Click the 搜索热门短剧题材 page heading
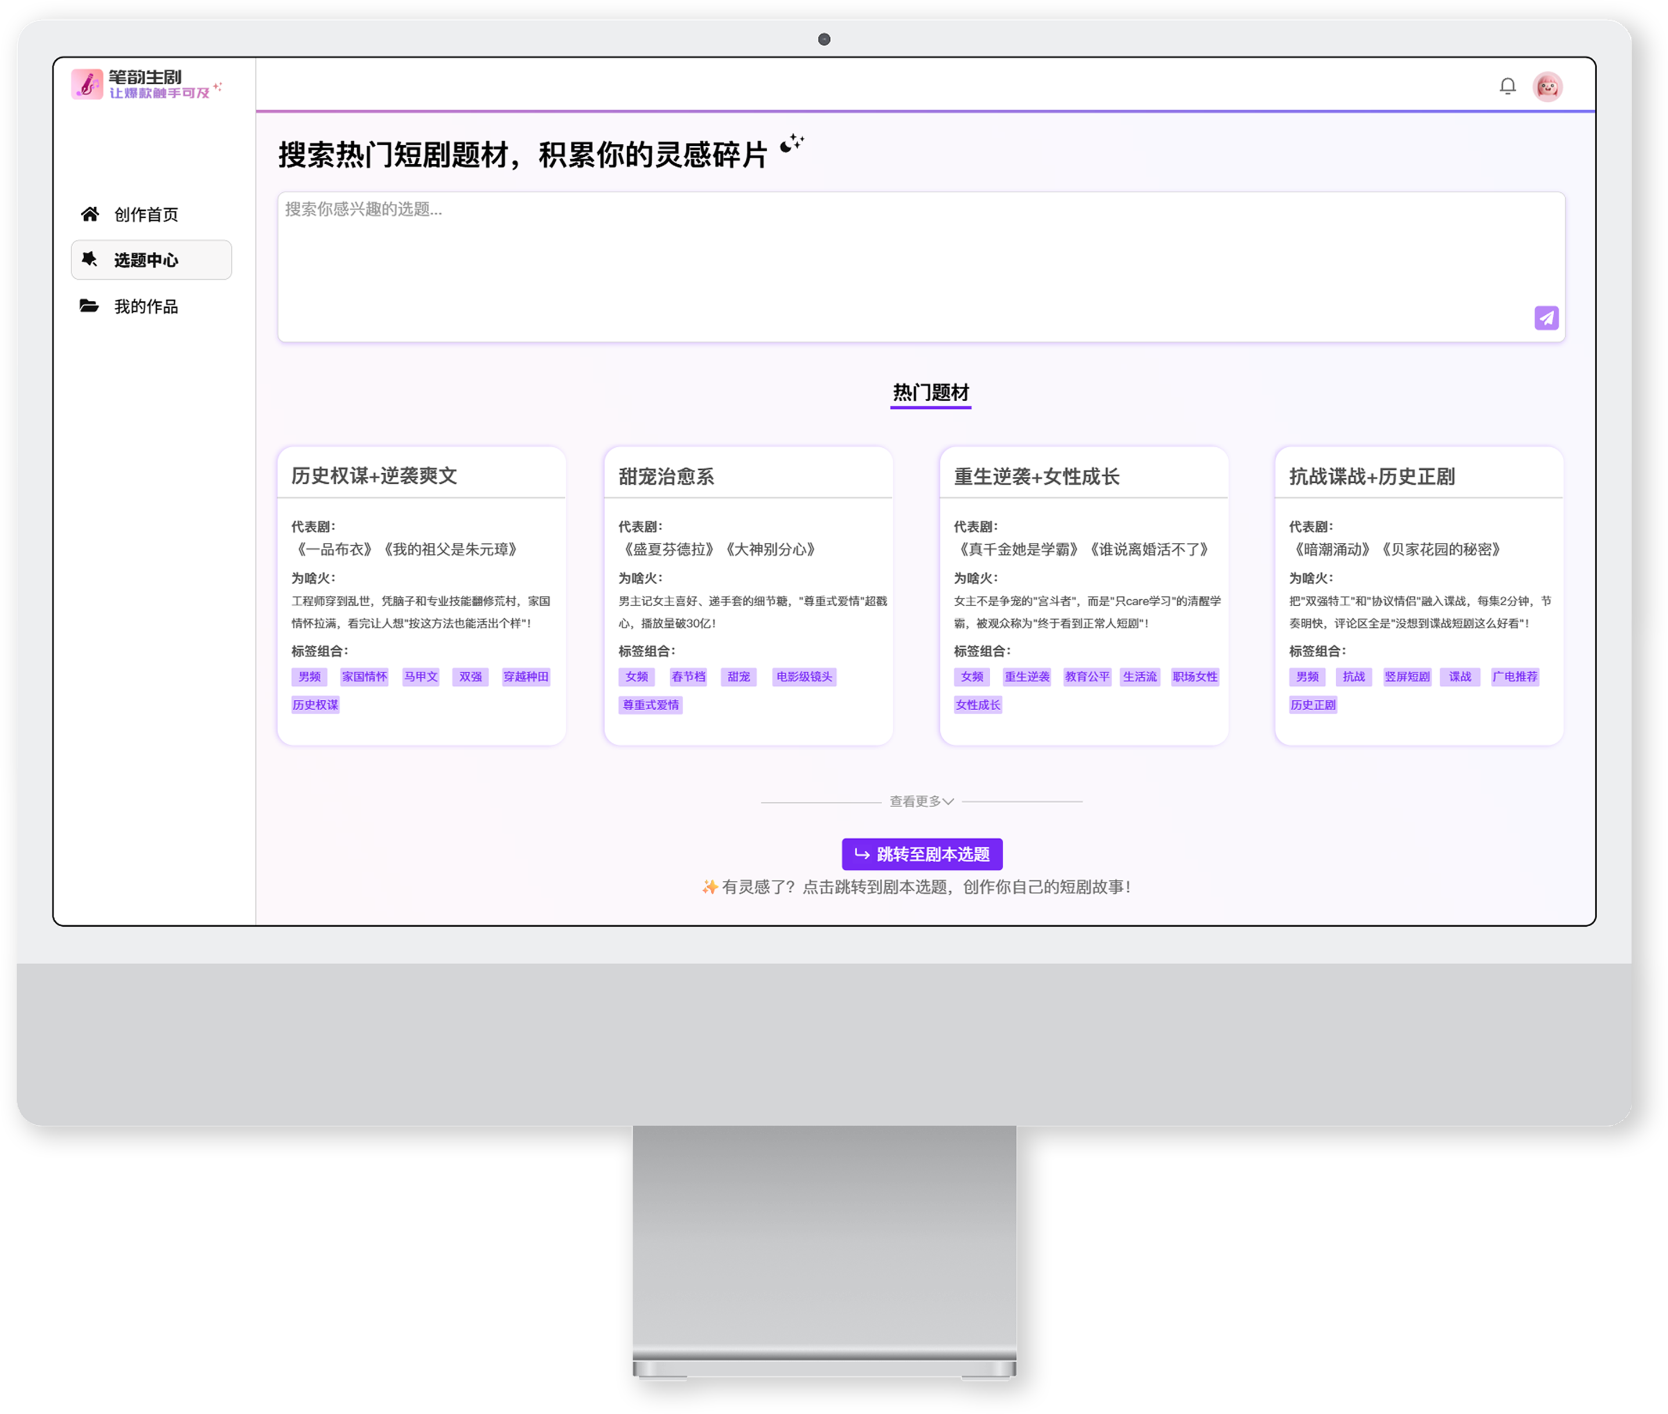Viewport: 1668px width, 1414px height. click(x=522, y=154)
